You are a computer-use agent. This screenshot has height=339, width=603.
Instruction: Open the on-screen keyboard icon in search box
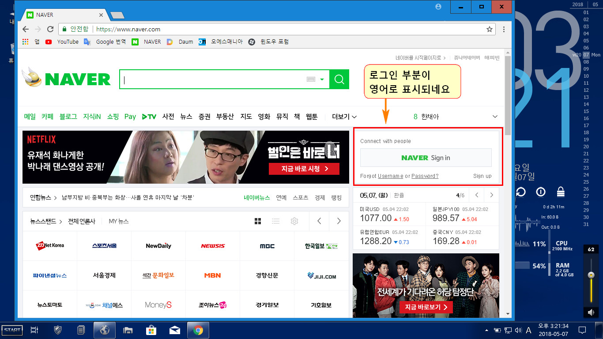pos(311,79)
